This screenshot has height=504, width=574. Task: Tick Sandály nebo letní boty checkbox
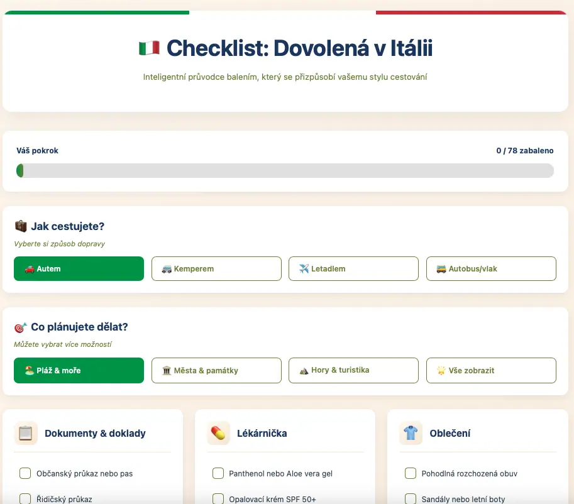point(411,498)
